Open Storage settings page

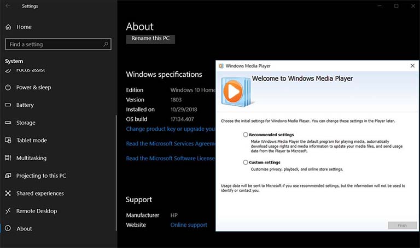[26, 123]
